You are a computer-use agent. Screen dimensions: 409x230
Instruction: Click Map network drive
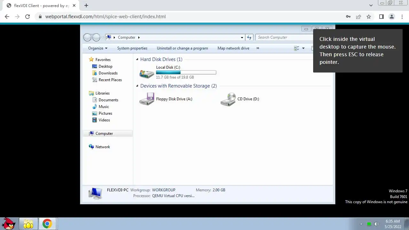[x=233, y=48]
